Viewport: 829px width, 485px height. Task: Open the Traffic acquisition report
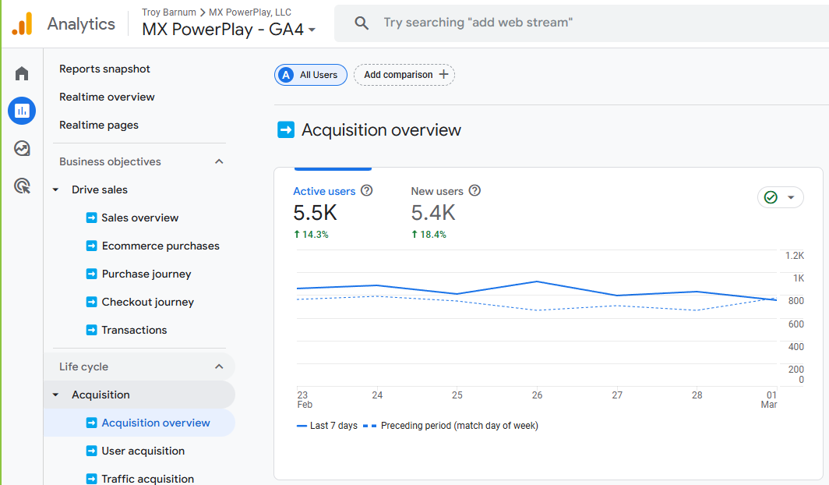[x=148, y=479]
